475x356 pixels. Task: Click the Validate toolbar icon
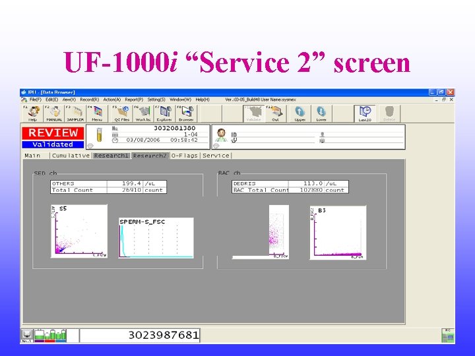pos(253,113)
